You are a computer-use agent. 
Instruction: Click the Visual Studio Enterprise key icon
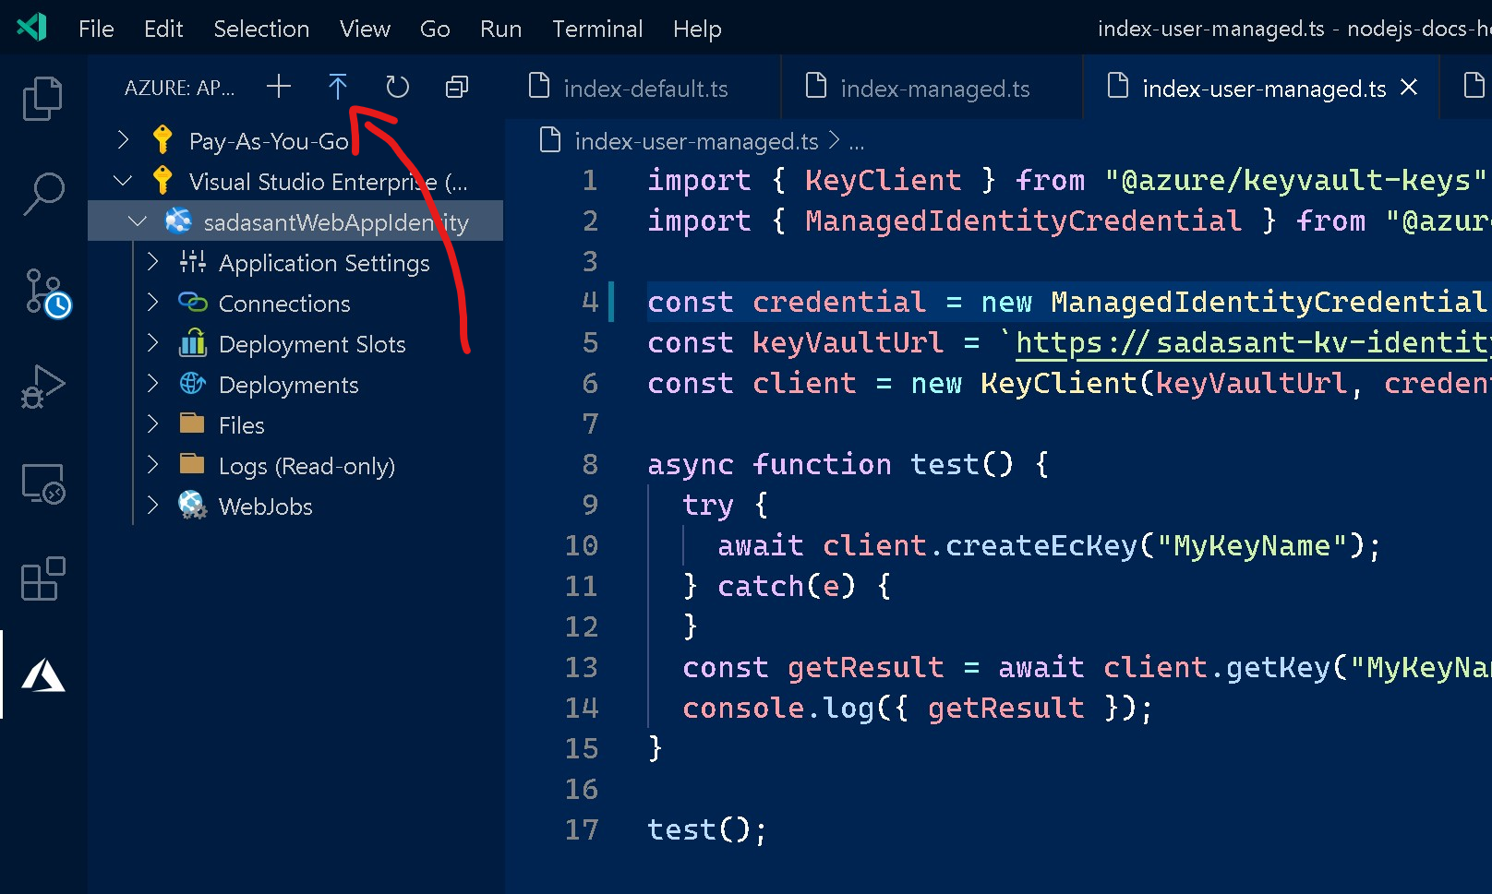click(162, 181)
